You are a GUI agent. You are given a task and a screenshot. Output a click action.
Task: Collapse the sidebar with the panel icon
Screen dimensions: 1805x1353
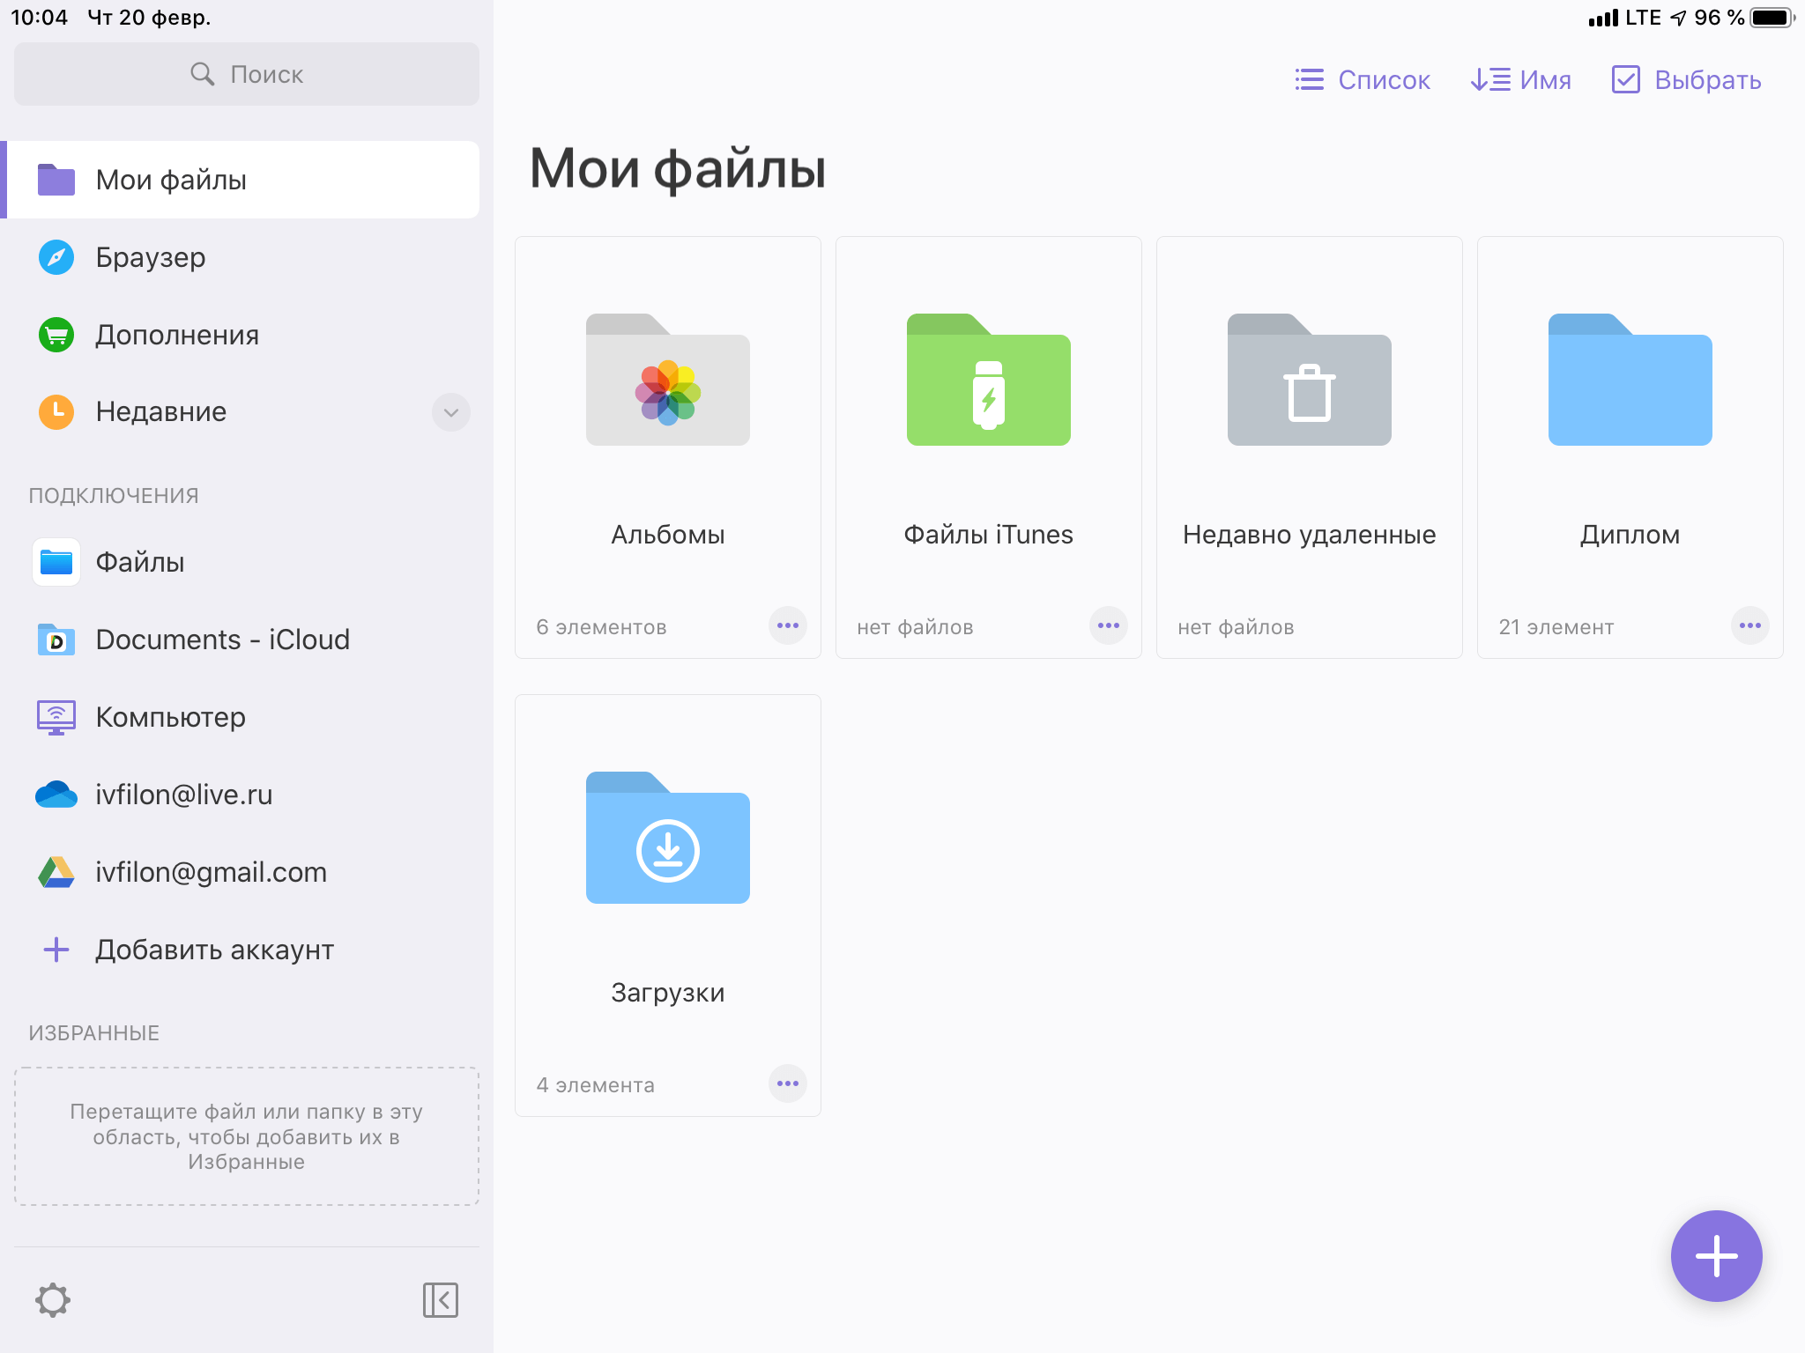click(441, 1300)
